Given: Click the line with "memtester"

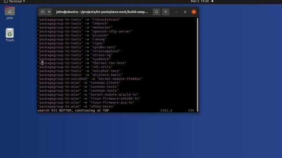Looking at the screenshot, I should pos(75,27).
